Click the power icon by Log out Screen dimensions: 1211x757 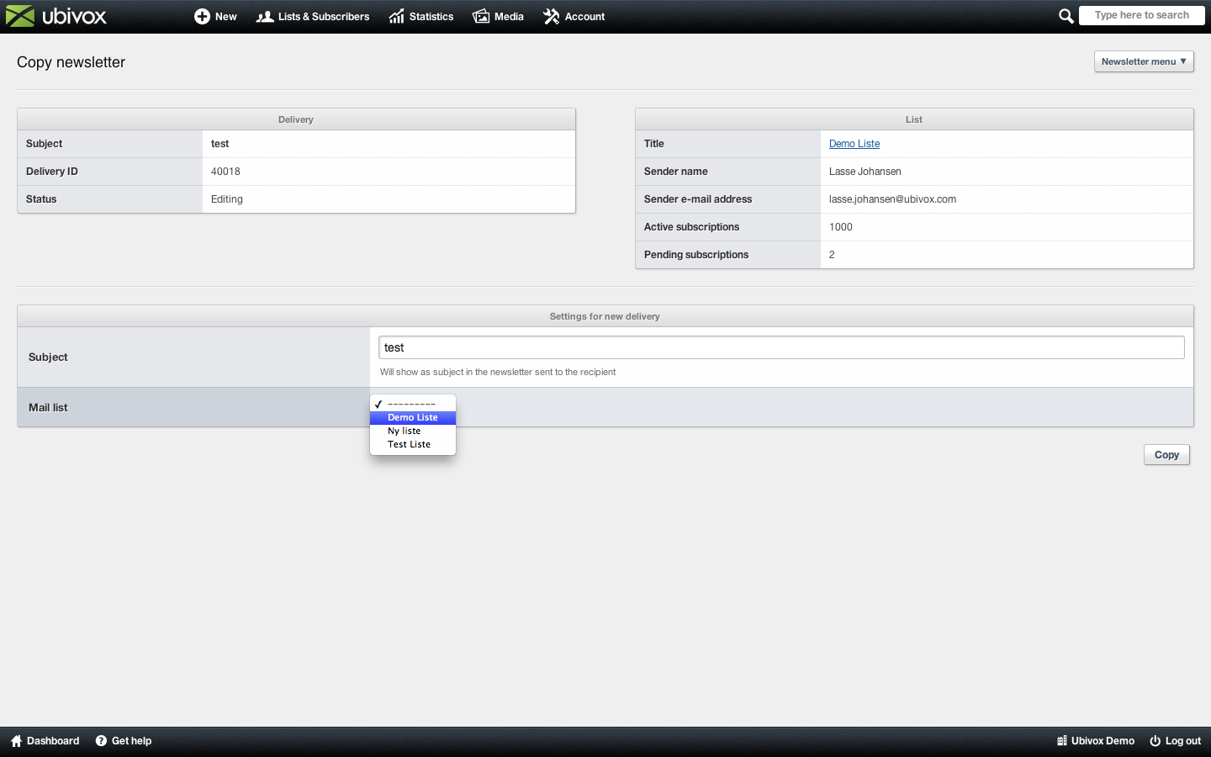point(1155,741)
